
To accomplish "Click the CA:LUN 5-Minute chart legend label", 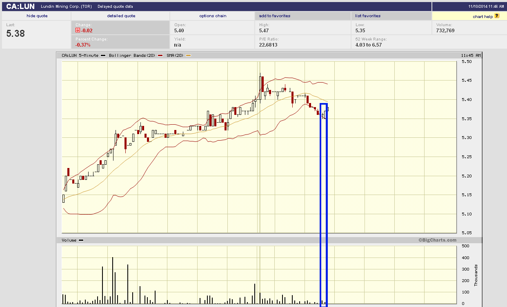I will 80,55.
